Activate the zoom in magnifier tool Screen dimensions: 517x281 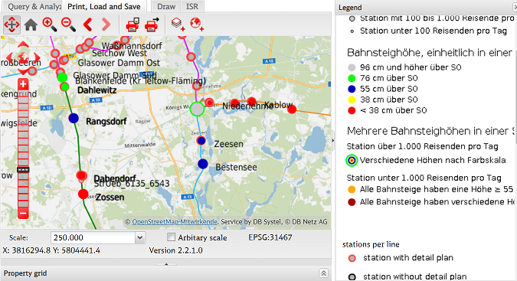pyautogui.click(x=50, y=25)
